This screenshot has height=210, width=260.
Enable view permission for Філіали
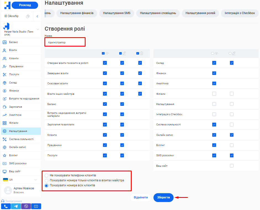click(x=214, y=94)
